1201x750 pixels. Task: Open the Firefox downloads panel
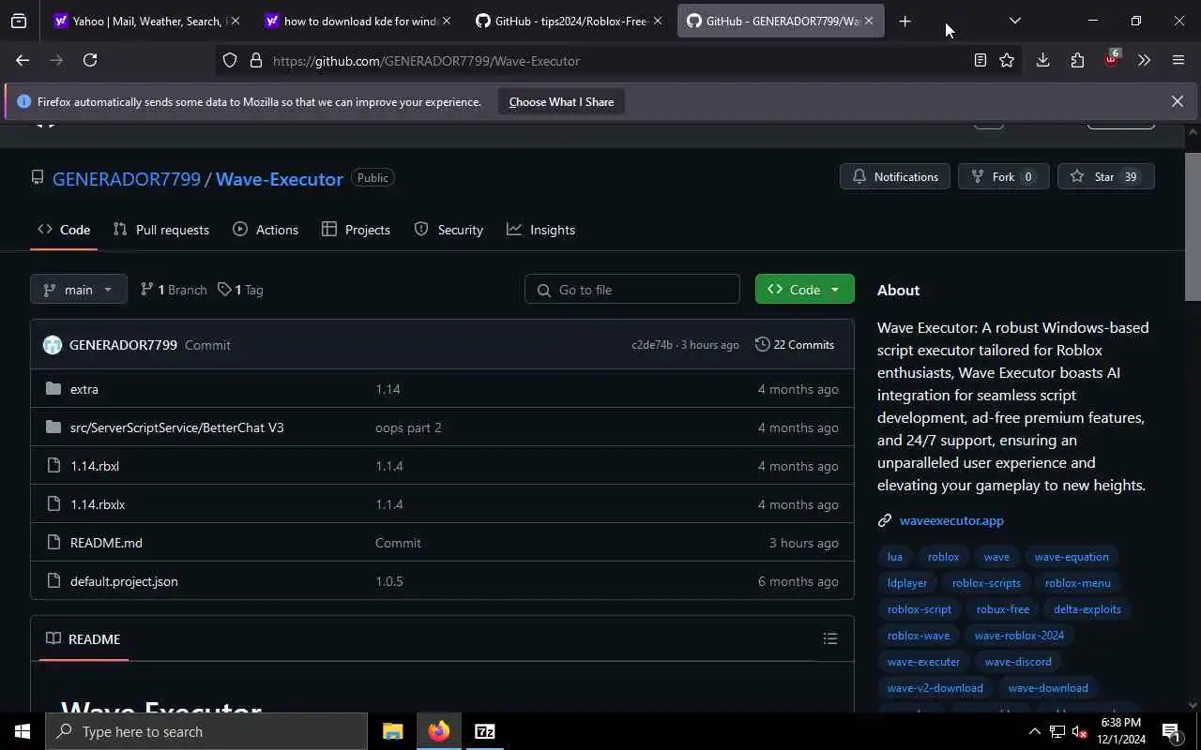click(1042, 60)
